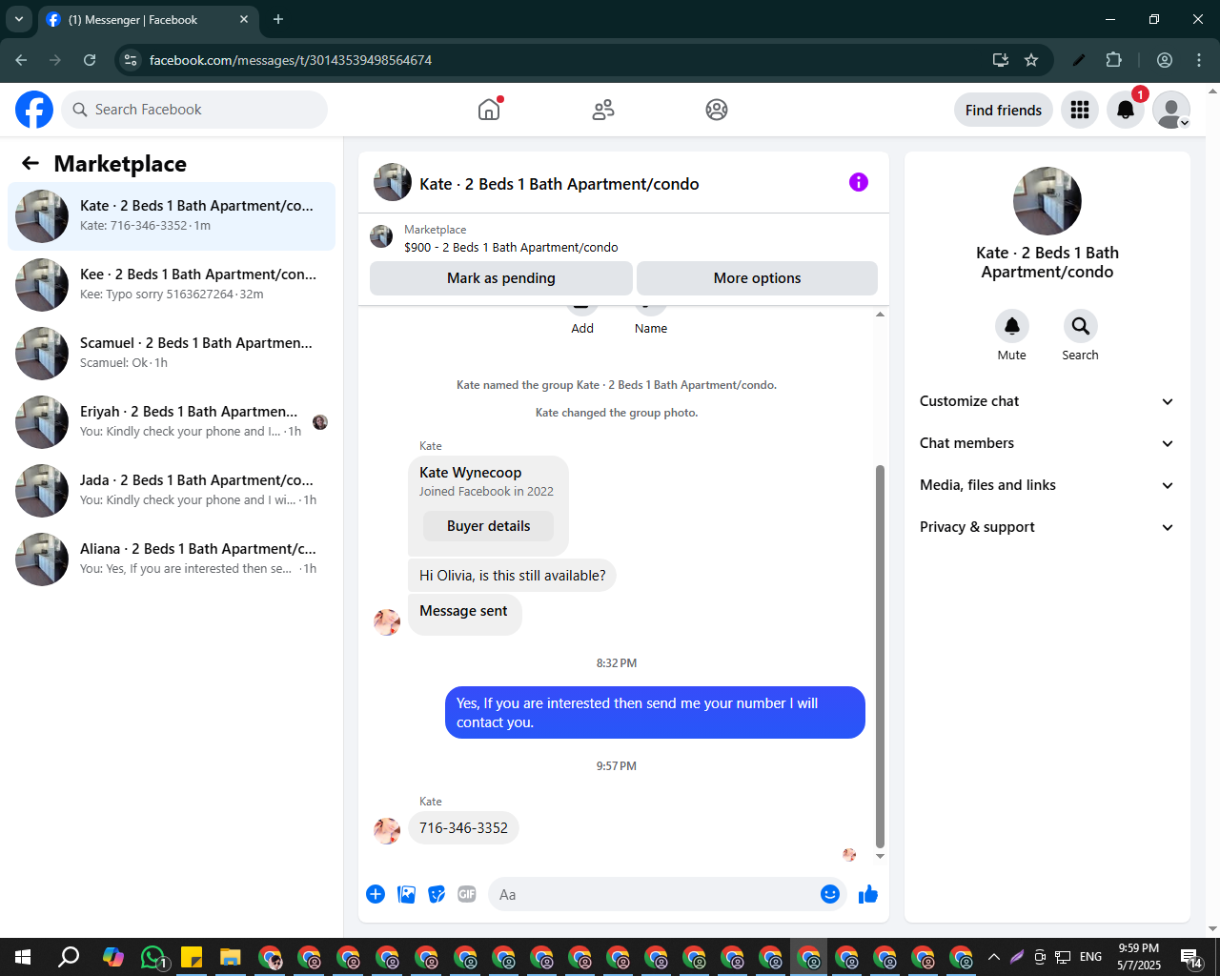Open Windows notification center
Screen dimensions: 1220x976
(x=1190, y=957)
